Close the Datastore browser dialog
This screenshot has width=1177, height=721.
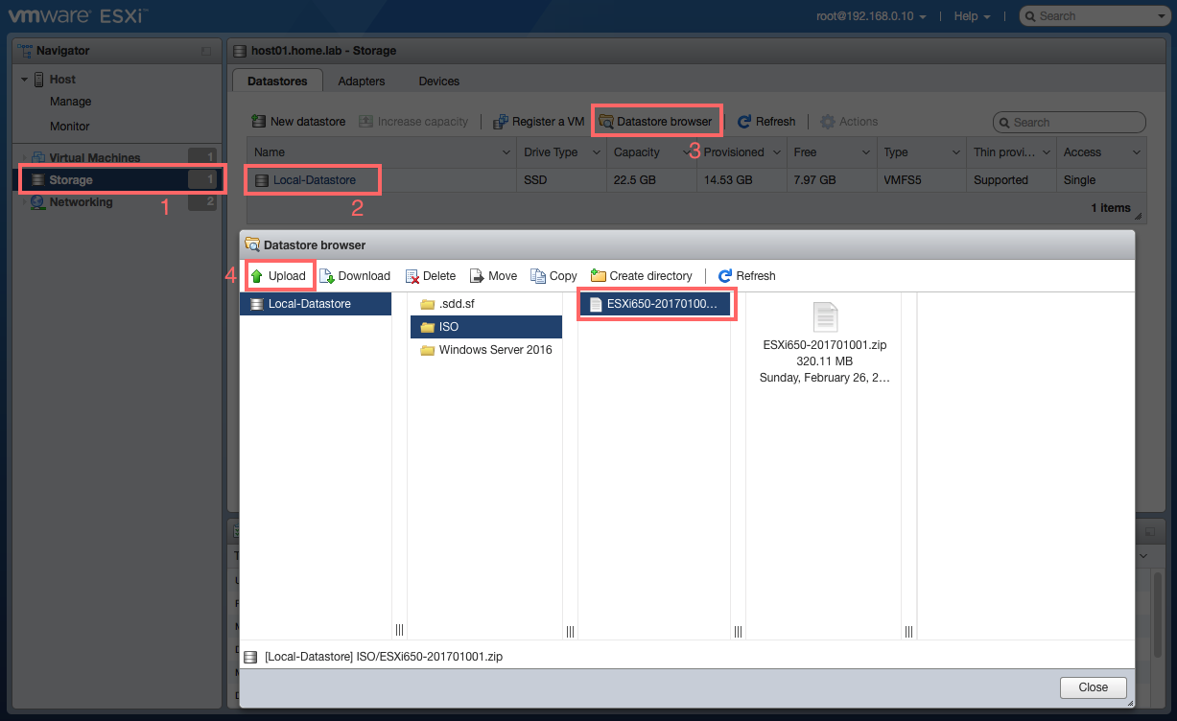point(1092,687)
